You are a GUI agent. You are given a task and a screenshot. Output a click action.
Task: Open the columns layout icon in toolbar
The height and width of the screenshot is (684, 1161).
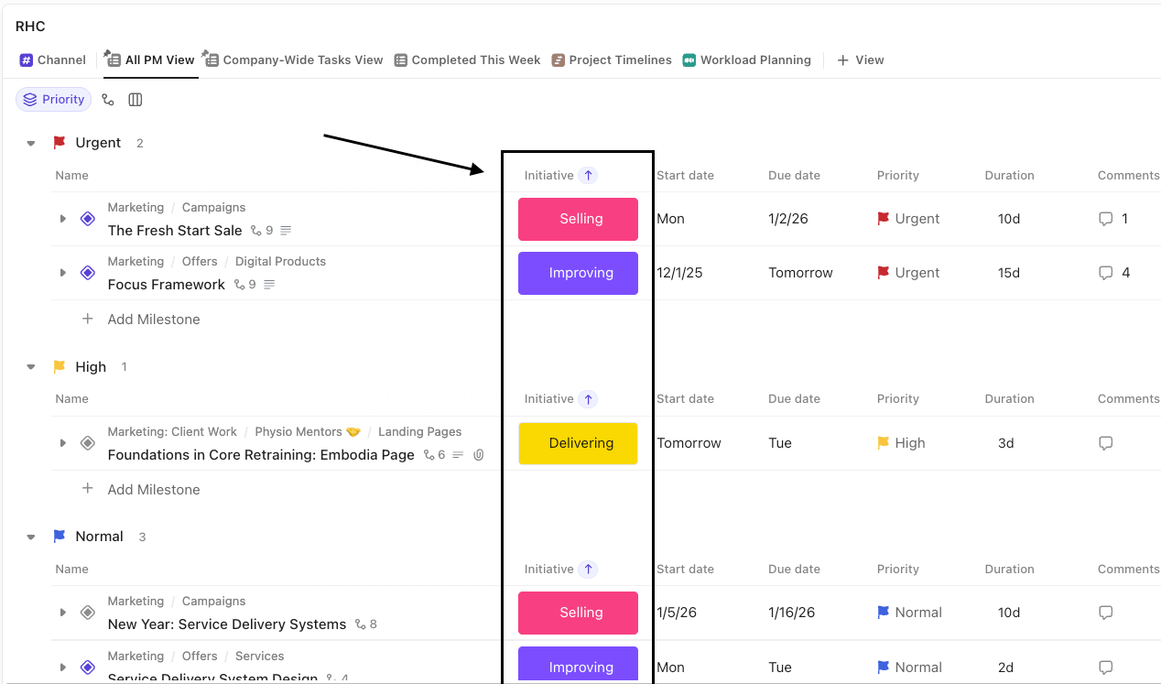(136, 100)
